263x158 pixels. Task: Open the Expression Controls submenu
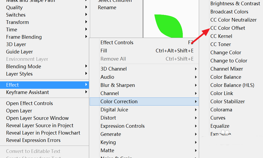point(123,126)
